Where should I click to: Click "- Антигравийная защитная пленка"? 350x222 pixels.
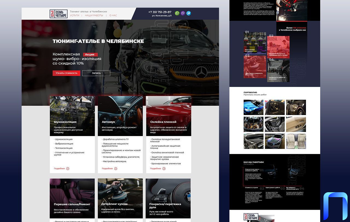165,147
